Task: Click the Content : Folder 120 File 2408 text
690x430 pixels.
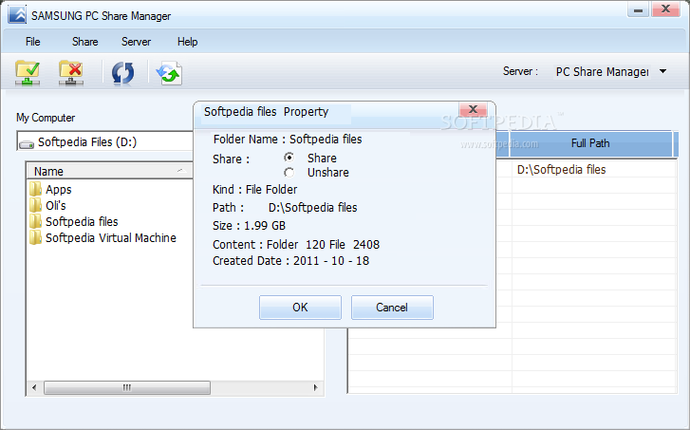Action: pos(296,244)
